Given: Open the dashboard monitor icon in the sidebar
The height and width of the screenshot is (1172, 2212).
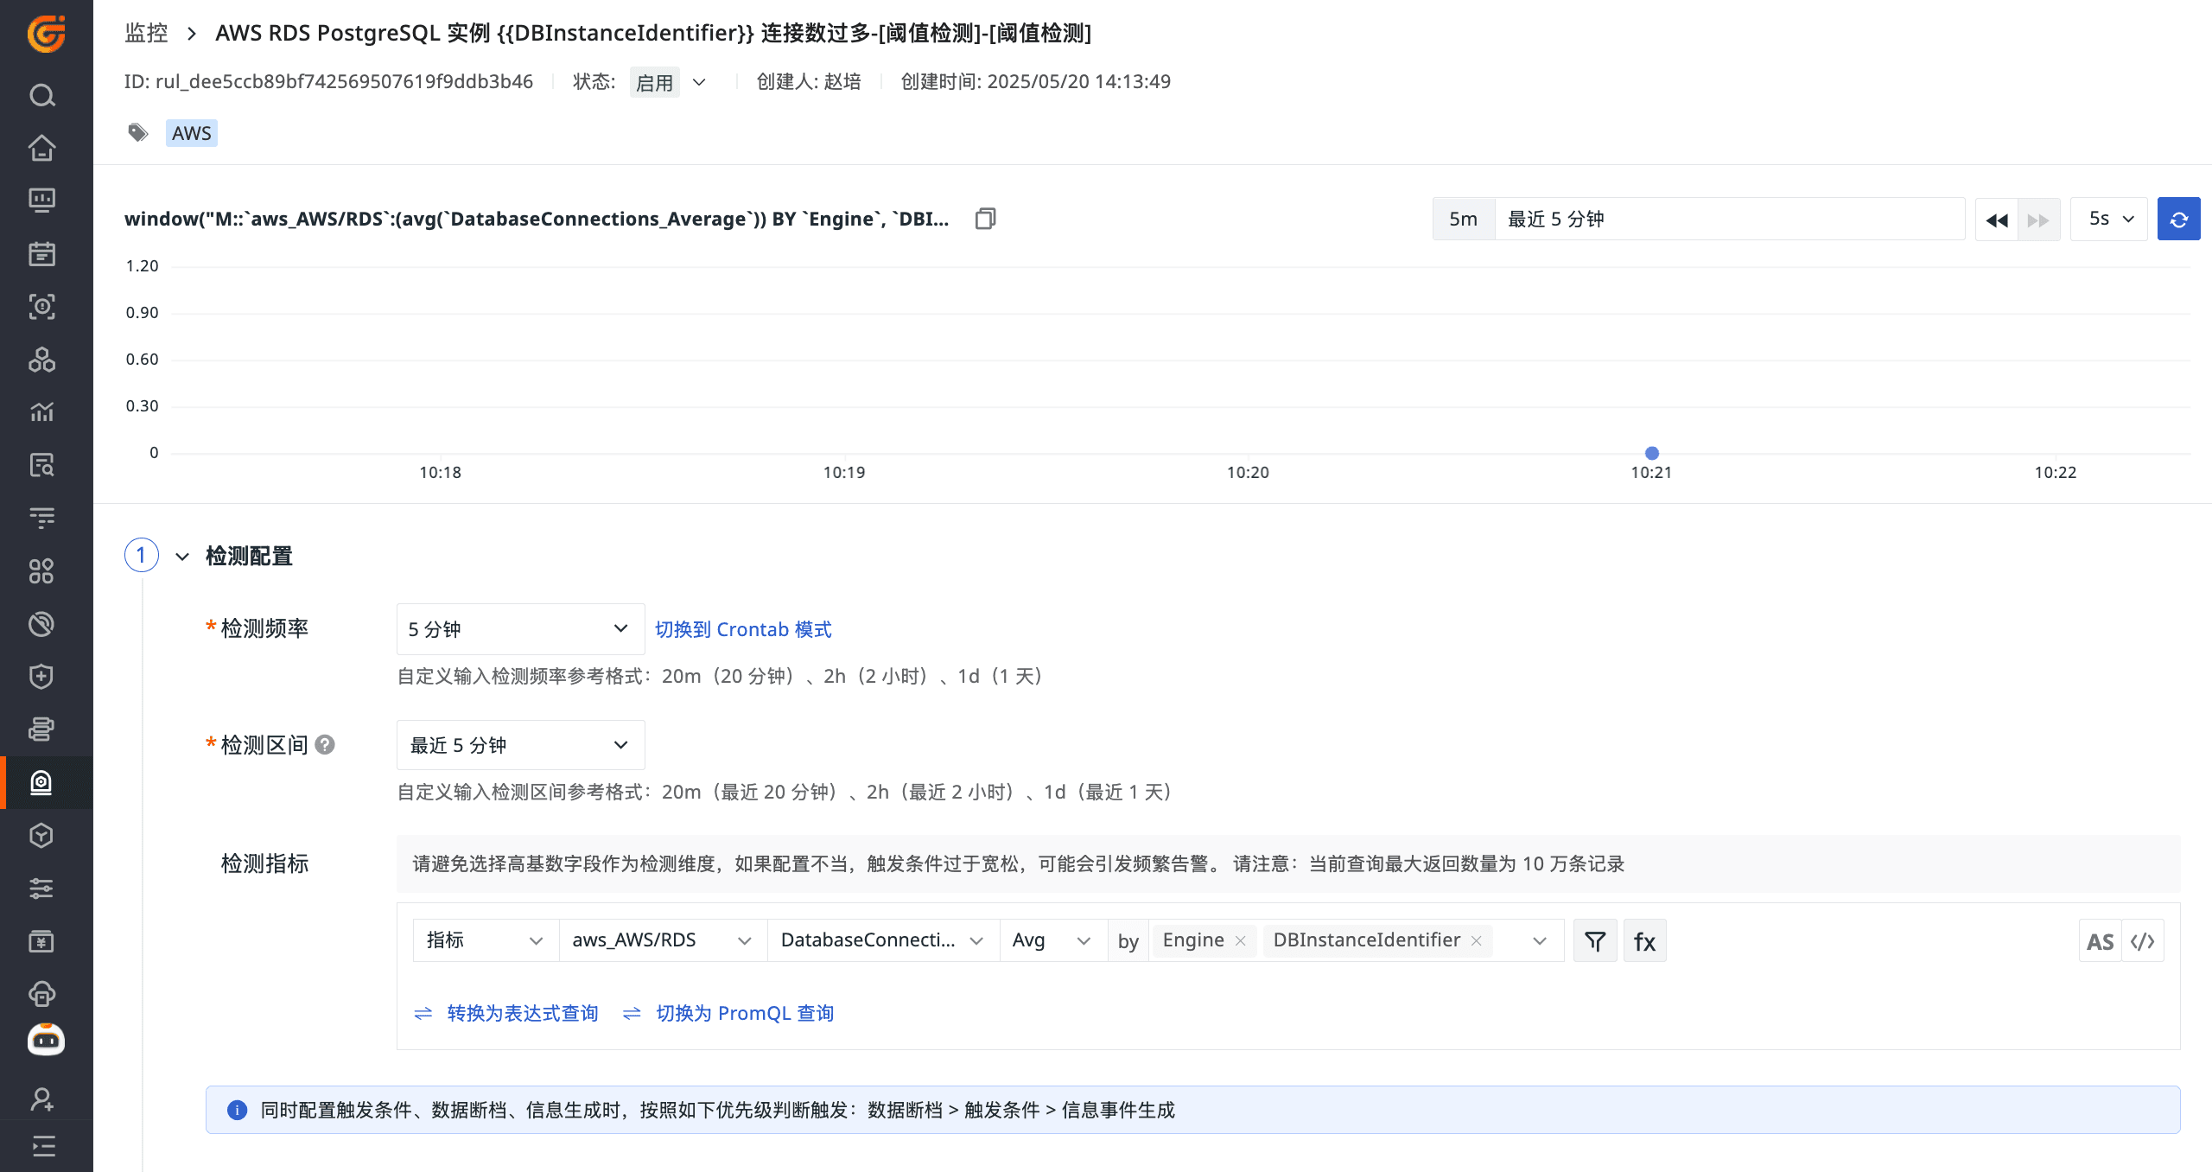Looking at the screenshot, I should (x=42, y=201).
